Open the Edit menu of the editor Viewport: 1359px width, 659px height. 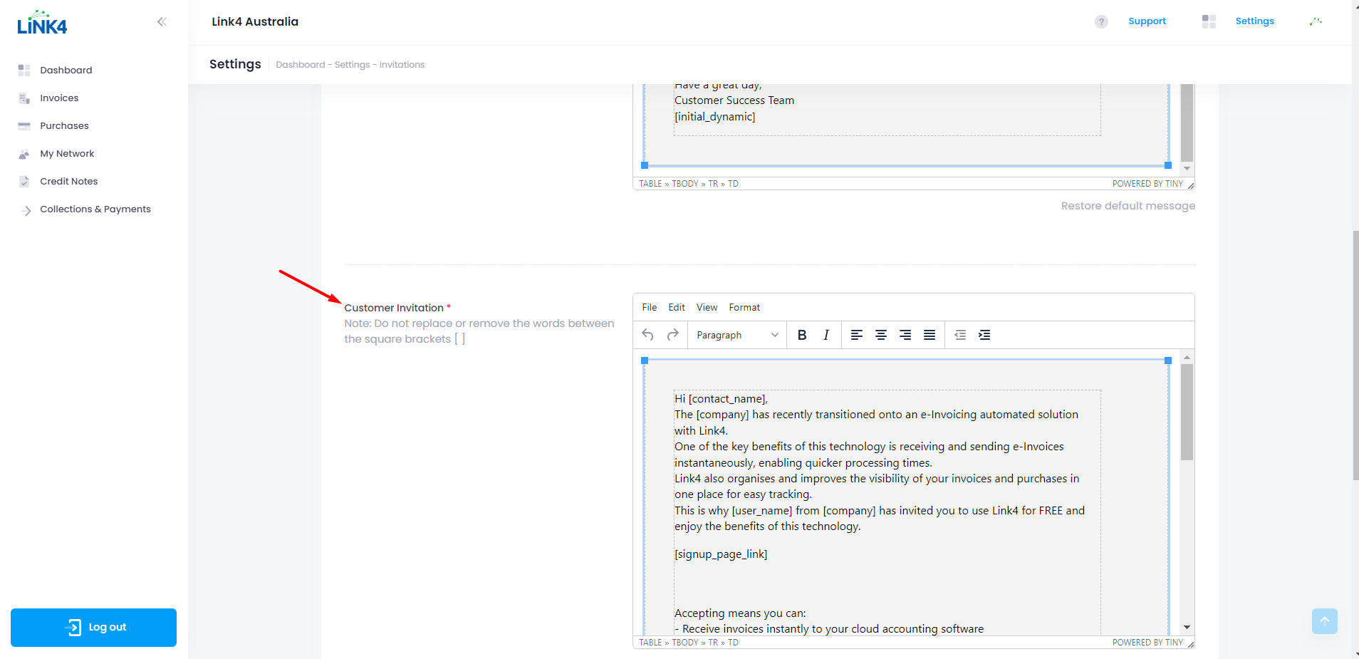[677, 307]
